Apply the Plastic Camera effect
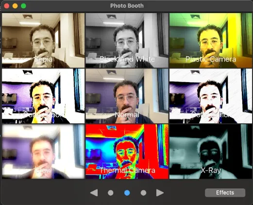 click(211, 40)
